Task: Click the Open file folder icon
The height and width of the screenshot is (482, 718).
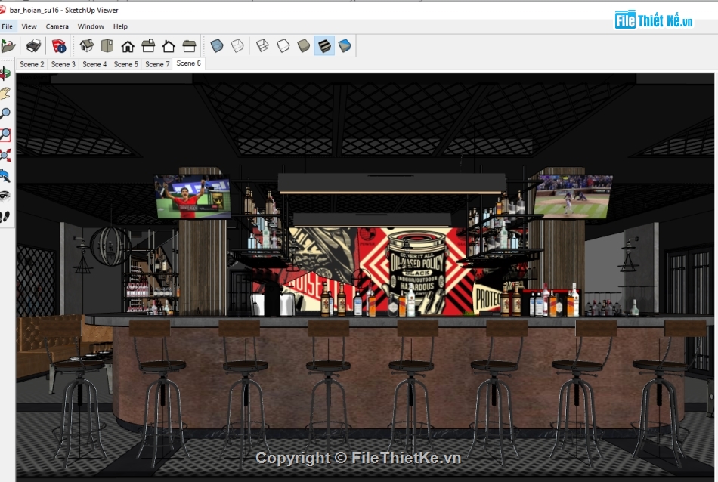Action: (8, 46)
